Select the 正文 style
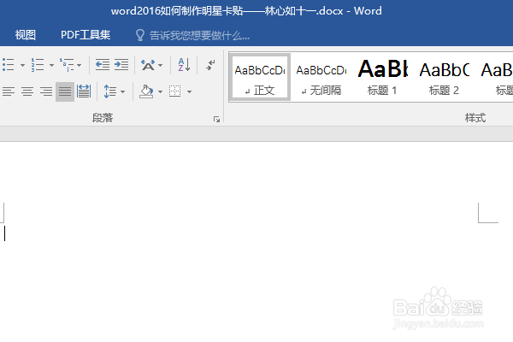Viewport: 513px width, 342px height. 260,77
